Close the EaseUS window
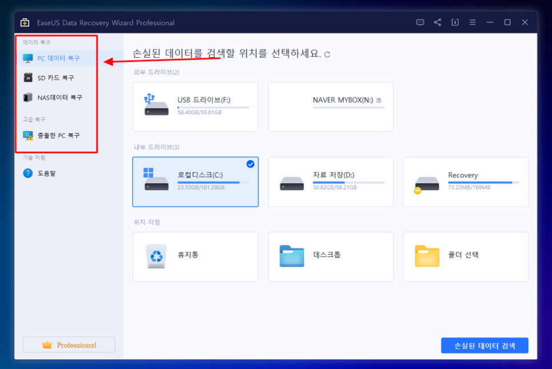The height and width of the screenshot is (369, 552). click(525, 22)
